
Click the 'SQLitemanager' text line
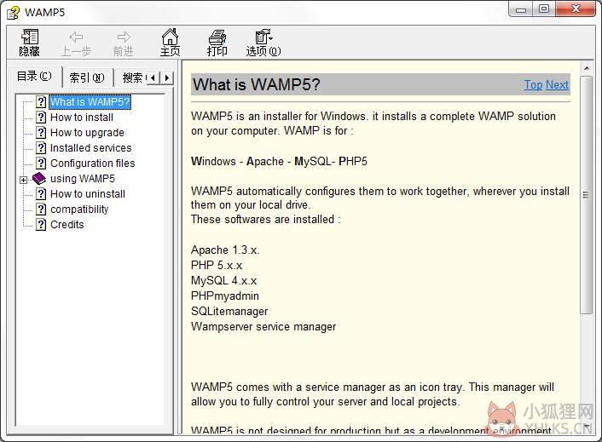click(x=229, y=312)
